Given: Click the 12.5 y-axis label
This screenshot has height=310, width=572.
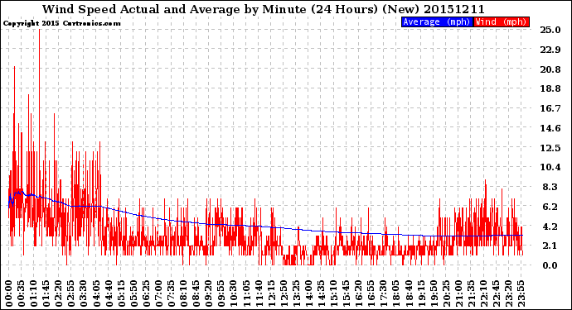Looking at the screenshot, I should 550,148.
